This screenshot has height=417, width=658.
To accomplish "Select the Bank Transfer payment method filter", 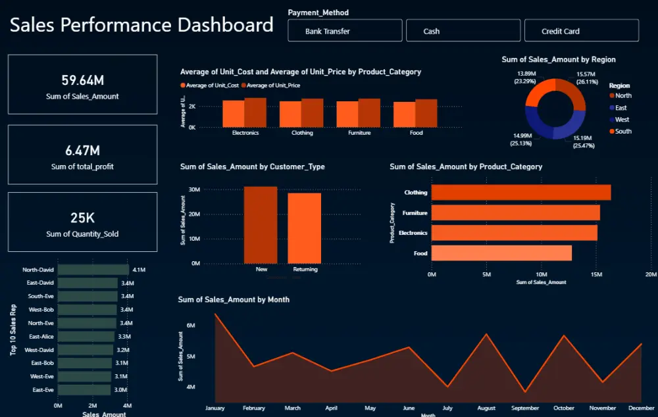I will click(x=345, y=30).
